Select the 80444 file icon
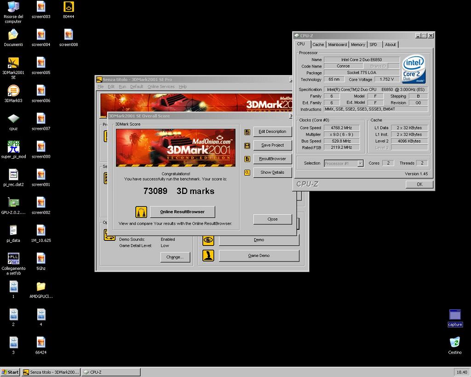This screenshot has width=471, height=377. pos(69,10)
